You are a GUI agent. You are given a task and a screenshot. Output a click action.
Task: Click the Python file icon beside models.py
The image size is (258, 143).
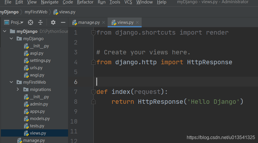click(x=26, y=119)
